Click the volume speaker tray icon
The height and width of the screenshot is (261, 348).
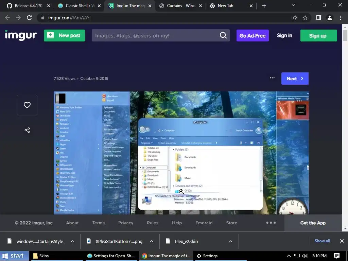[x=305, y=256]
